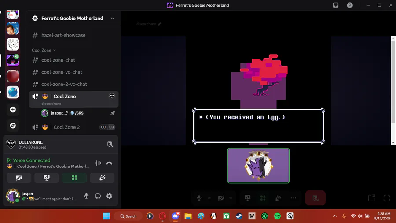
Task: Edit the discordrune status pencil icon
Action: point(160,24)
